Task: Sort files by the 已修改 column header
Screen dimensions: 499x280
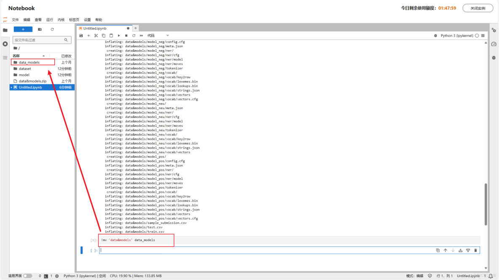Action: point(62,56)
